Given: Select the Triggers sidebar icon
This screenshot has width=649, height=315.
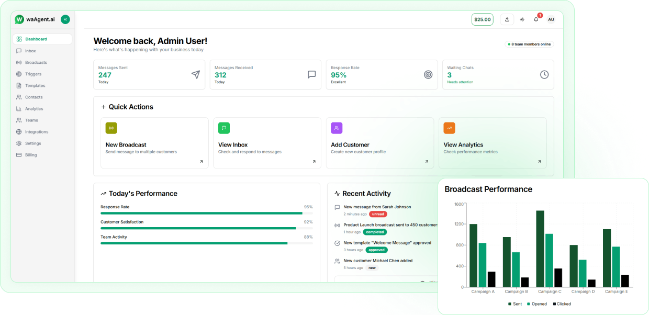Looking at the screenshot, I should pos(19,74).
